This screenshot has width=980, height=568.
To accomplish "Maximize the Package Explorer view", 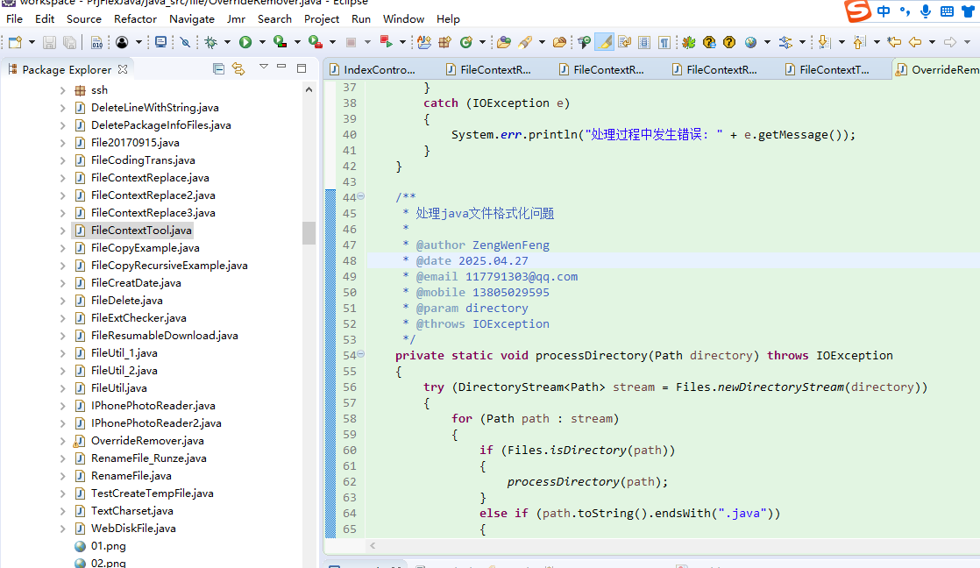I will pyautogui.click(x=302, y=68).
